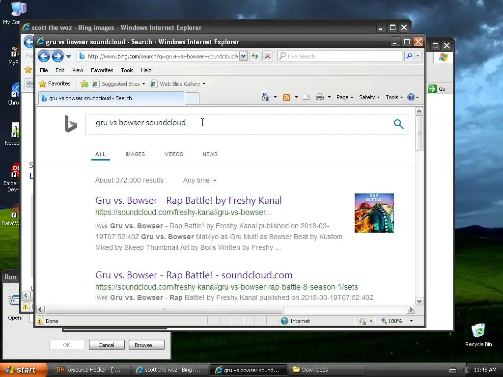Open the Windows start button
The image size is (503, 377).
click(x=24, y=370)
